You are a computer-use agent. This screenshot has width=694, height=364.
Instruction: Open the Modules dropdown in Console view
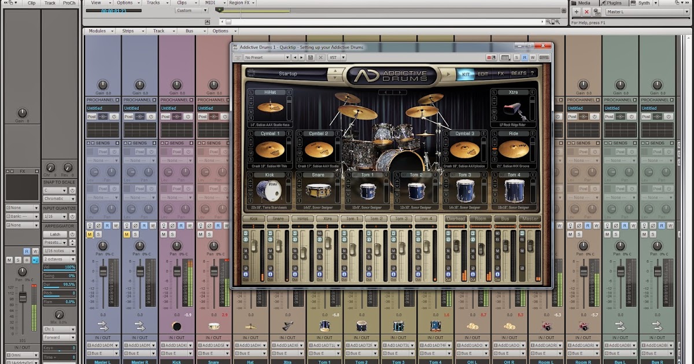pyautogui.click(x=98, y=31)
